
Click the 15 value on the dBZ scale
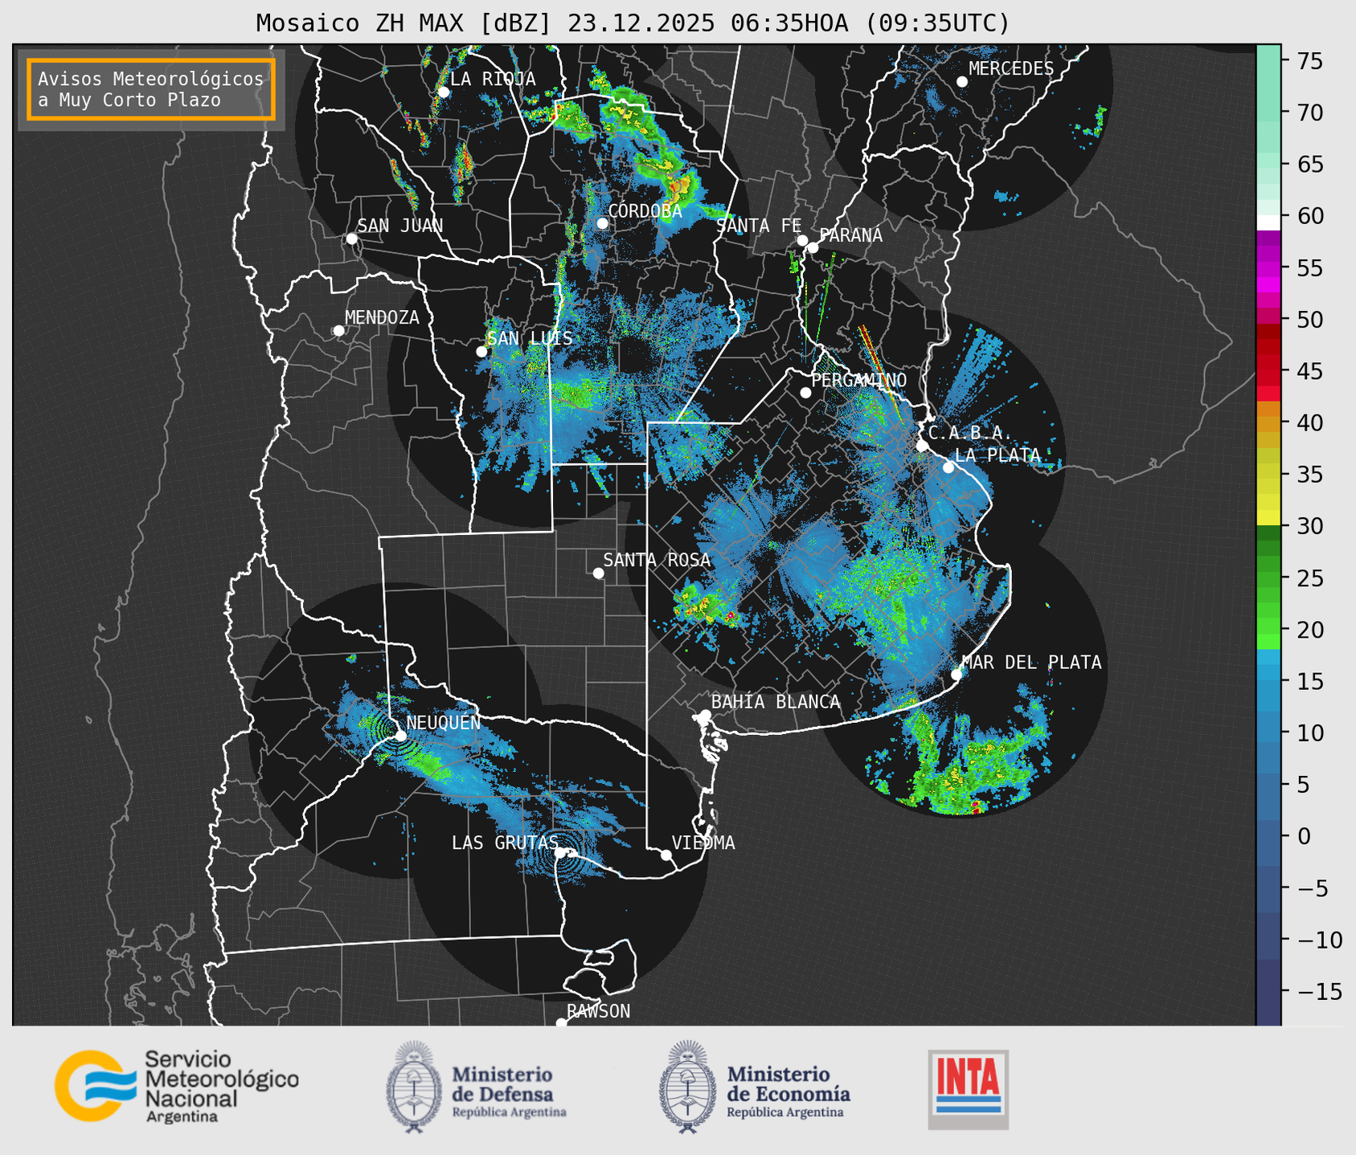click(1309, 682)
